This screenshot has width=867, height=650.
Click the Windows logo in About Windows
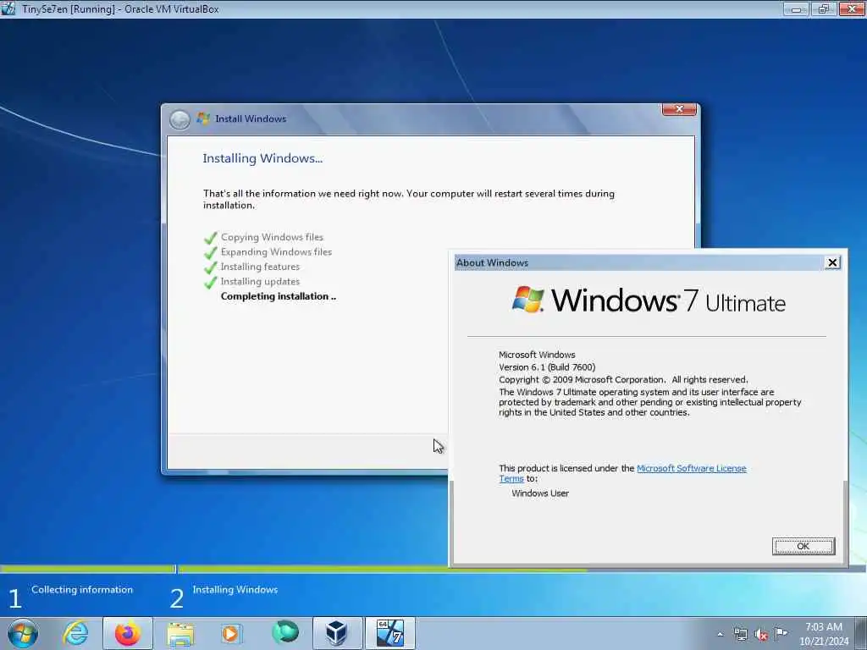click(x=528, y=300)
